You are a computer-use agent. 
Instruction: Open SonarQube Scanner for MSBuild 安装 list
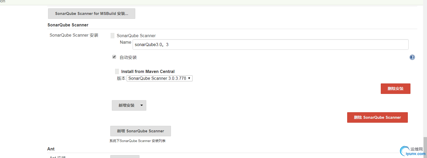(91, 14)
